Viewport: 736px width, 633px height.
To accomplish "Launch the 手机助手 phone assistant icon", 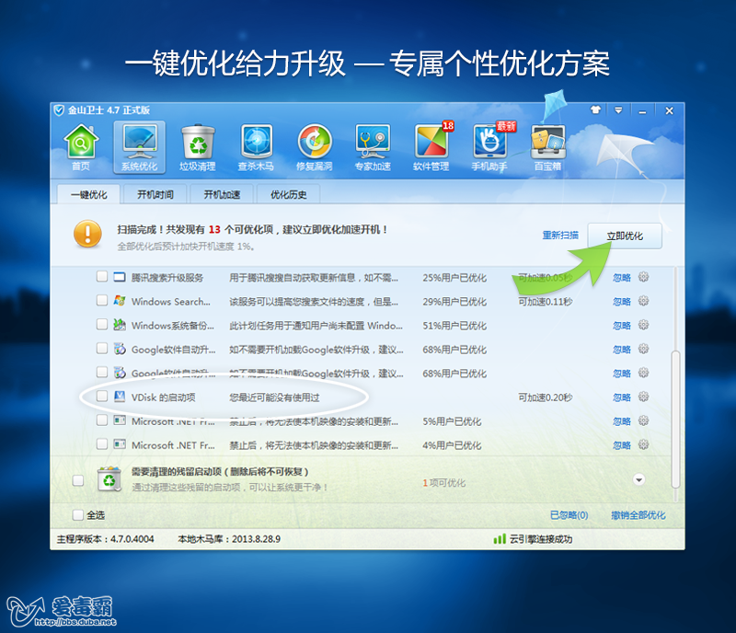I will [x=490, y=145].
